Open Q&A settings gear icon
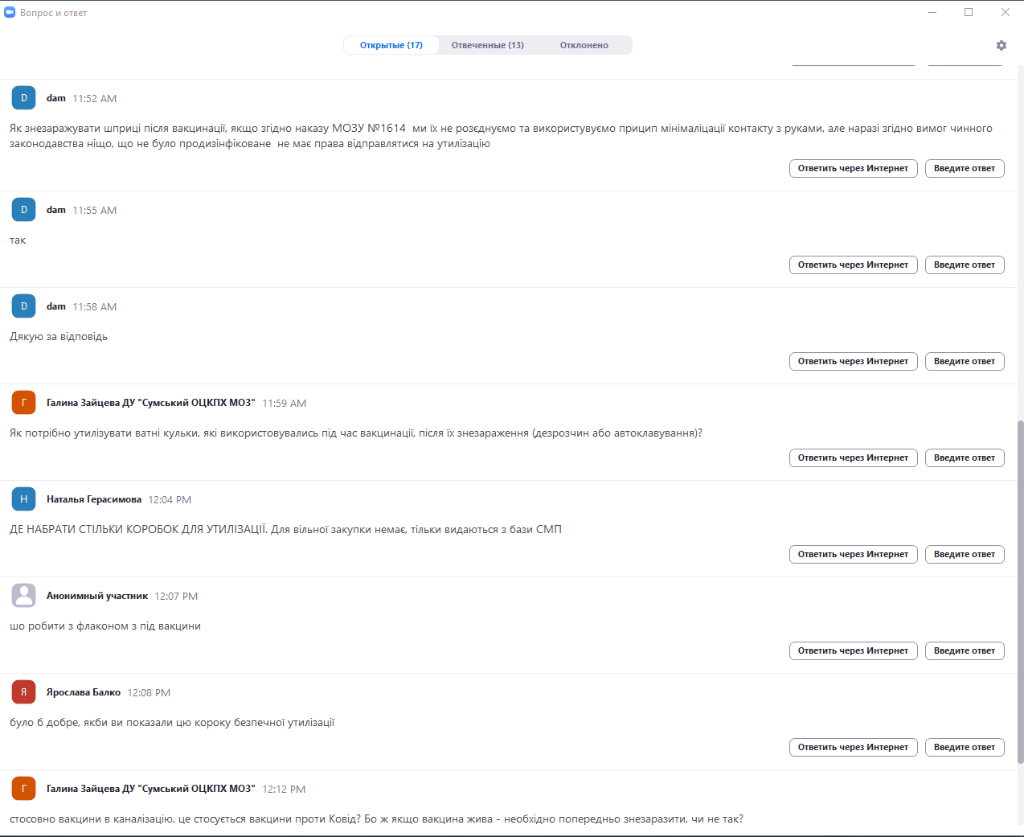 point(1001,46)
